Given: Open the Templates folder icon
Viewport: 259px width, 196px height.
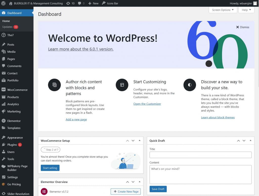Looking at the screenshot, I should 4,128.
